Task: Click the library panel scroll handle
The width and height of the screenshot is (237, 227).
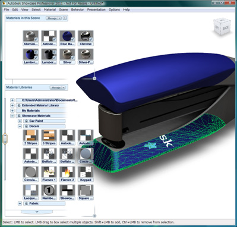Action: [x=5, y=138]
